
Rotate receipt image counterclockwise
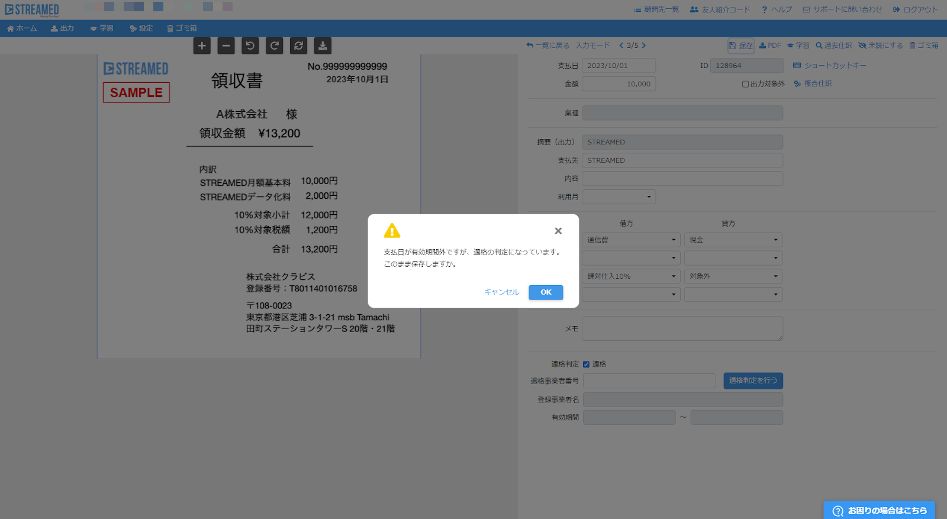250,46
